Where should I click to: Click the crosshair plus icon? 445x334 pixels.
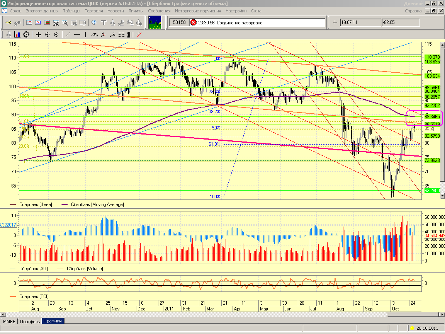pos(335,22)
